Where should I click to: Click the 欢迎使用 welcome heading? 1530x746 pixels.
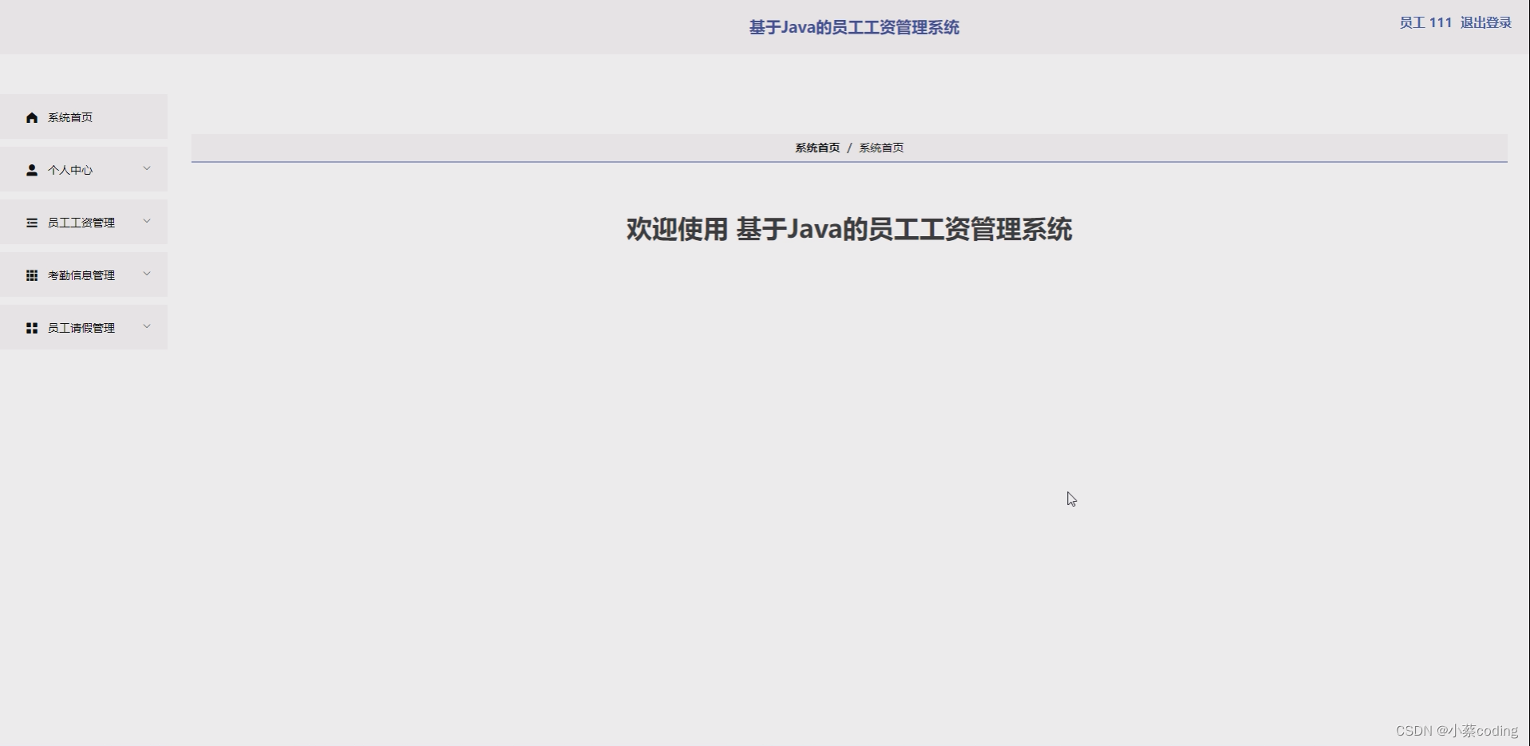pyautogui.click(x=849, y=229)
